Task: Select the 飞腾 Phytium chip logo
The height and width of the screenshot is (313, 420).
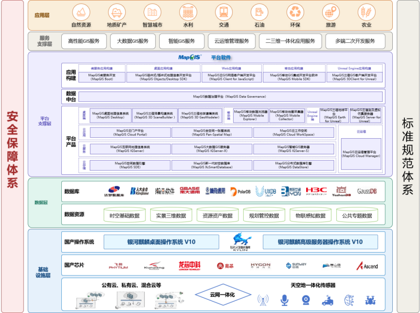Action: click(118, 266)
